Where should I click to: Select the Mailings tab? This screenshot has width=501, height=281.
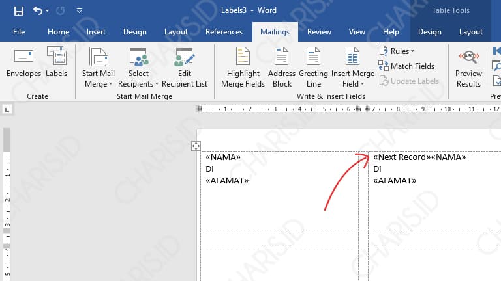pos(275,32)
